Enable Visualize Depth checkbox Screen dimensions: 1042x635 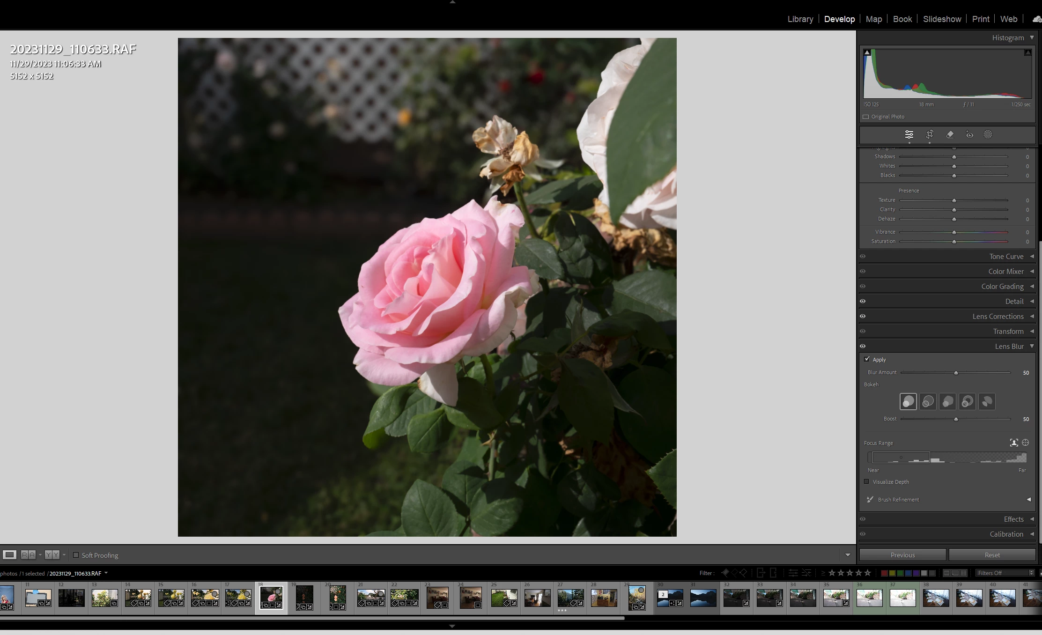point(867,481)
